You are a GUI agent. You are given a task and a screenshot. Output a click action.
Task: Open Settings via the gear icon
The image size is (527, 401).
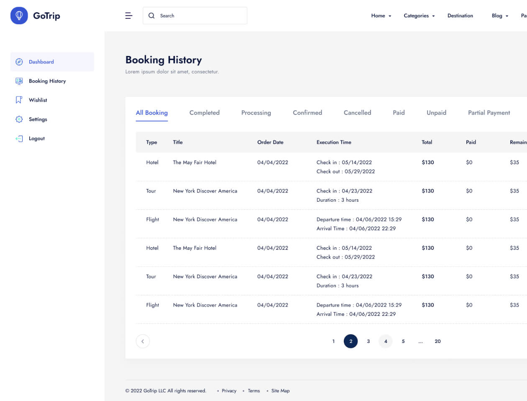[x=19, y=119]
